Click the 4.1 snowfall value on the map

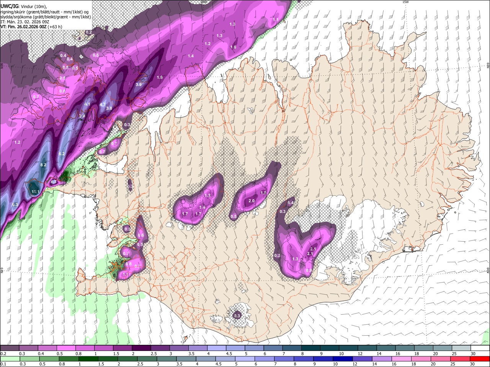coord(87,104)
